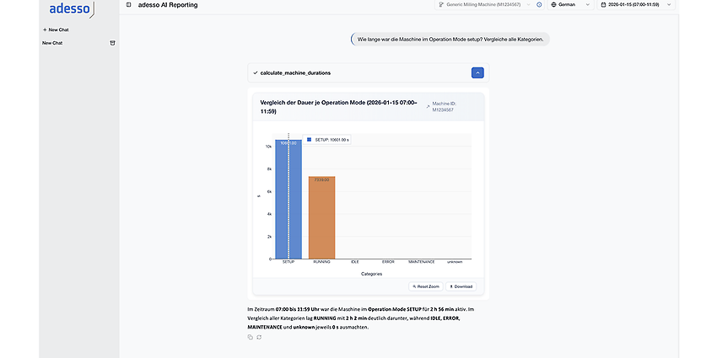This screenshot has width=717, height=358.
Task: Copy the response using the copy icon
Action: point(250,337)
